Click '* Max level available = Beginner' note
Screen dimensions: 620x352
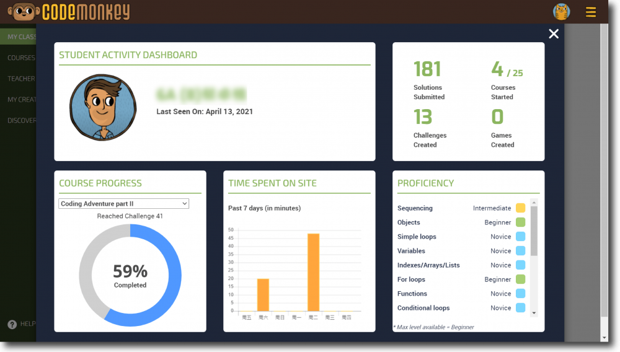click(434, 327)
